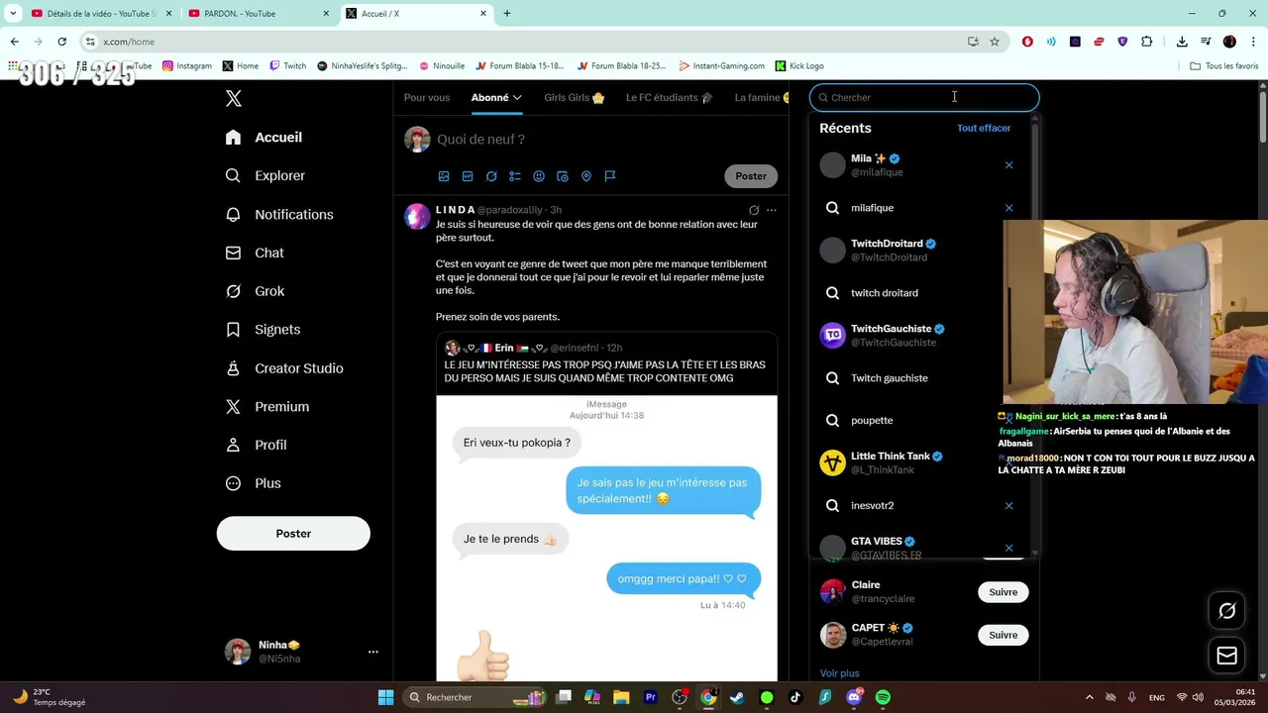Open the Plus more menu
The height and width of the screenshot is (713, 1268).
click(253, 483)
